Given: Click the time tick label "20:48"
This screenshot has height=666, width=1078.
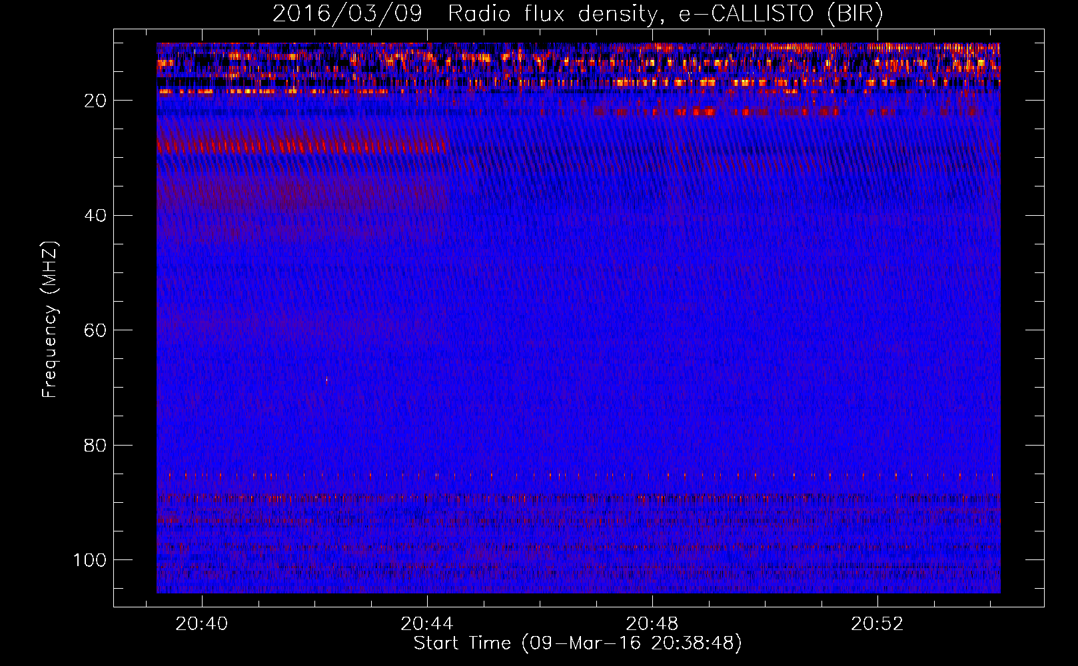Looking at the screenshot, I should (x=652, y=623).
